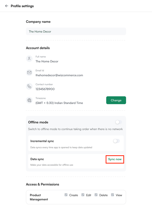Screen dimensions: 152x205
Task: Click the Profile settings page title
Action: 22,6
